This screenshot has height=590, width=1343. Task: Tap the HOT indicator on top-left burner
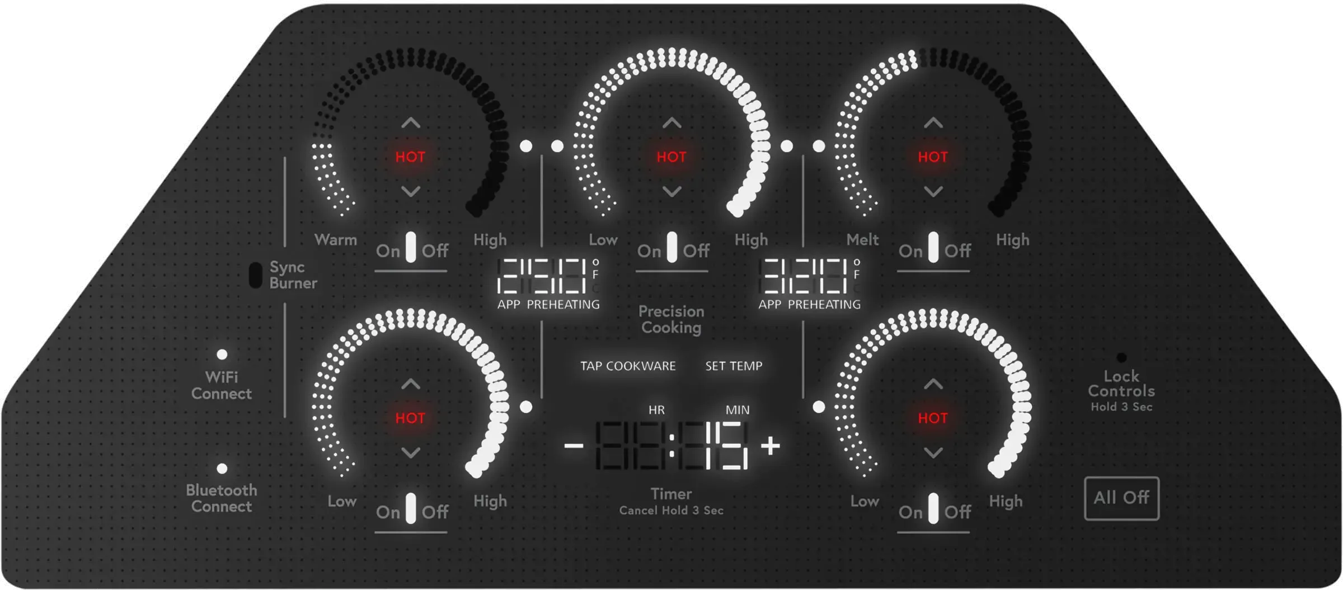[410, 157]
